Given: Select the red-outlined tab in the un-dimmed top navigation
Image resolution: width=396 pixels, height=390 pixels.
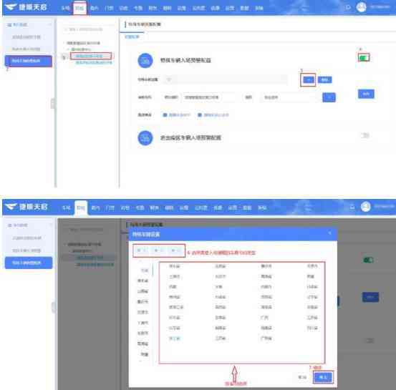Looking at the screenshot, I should [x=79, y=8].
